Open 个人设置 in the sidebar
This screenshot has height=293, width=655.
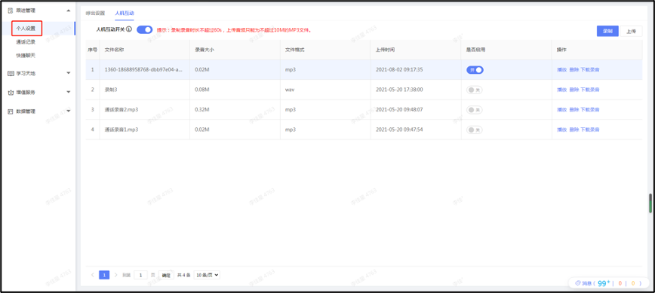26,29
